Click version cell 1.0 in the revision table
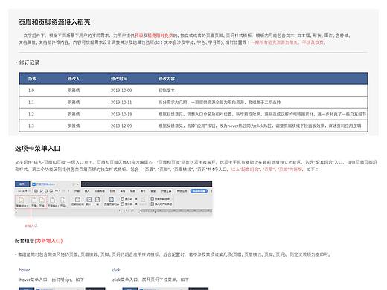 click(x=31, y=91)
